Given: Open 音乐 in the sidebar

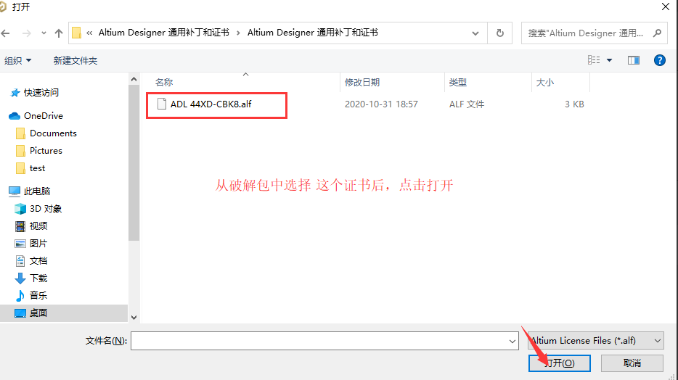Looking at the screenshot, I should pyautogui.click(x=31, y=295).
